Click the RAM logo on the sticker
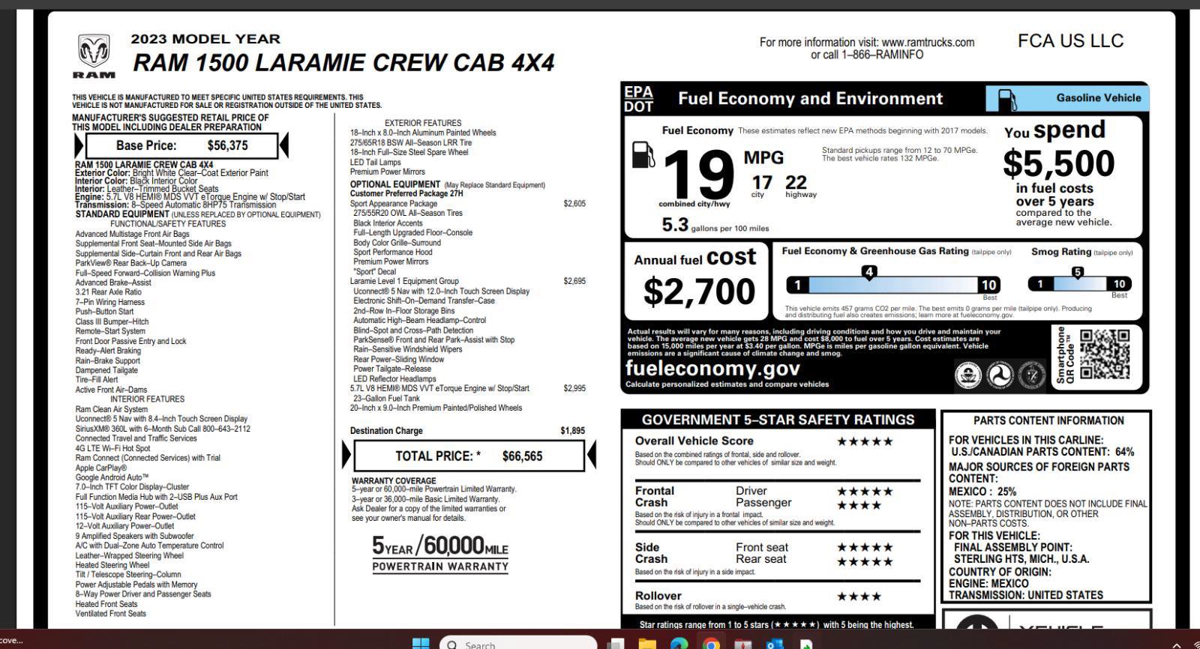Screen dimensions: 1200x649 (94, 56)
